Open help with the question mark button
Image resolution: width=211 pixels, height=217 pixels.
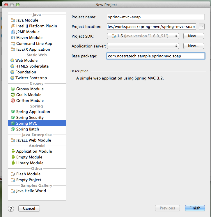click(11, 209)
